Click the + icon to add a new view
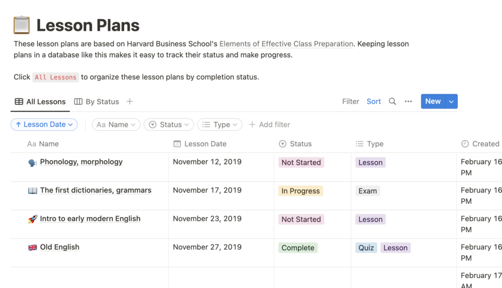The height and width of the screenshot is (288, 502). 129,101
